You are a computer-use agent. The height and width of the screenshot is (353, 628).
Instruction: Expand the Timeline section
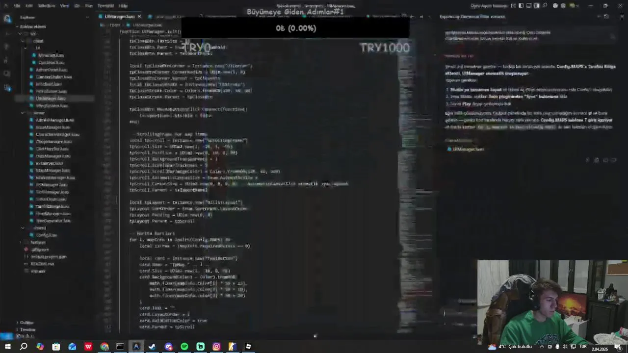[x=27, y=329]
